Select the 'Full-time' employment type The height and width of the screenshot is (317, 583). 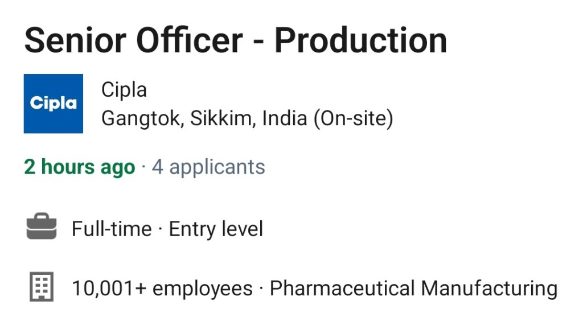pos(112,229)
